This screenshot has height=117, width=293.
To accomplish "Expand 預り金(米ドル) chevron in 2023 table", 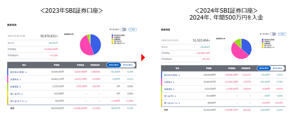I will coord(26,101).
